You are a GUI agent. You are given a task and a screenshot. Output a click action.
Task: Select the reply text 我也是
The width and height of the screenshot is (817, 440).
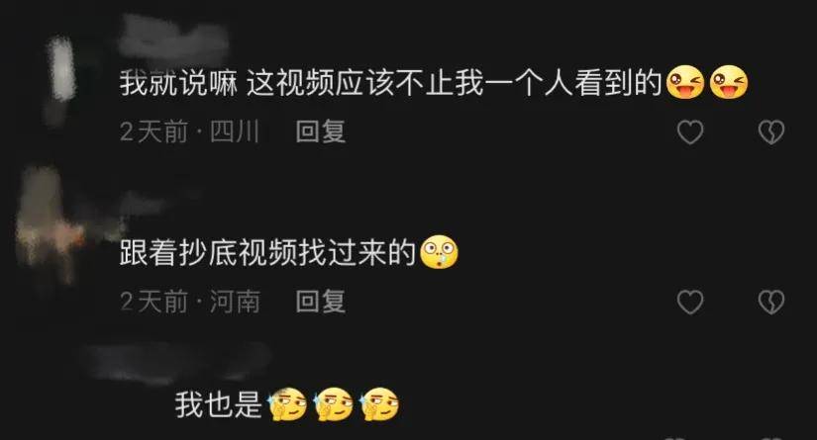tap(218, 405)
